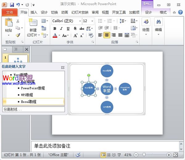Screen dimensions: 185x160
Task: Open Font dialog launcher
Action: (x=93, y=42)
